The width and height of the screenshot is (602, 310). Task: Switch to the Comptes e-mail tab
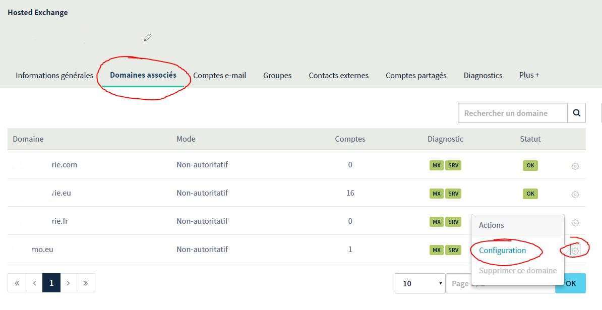click(x=219, y=75)
